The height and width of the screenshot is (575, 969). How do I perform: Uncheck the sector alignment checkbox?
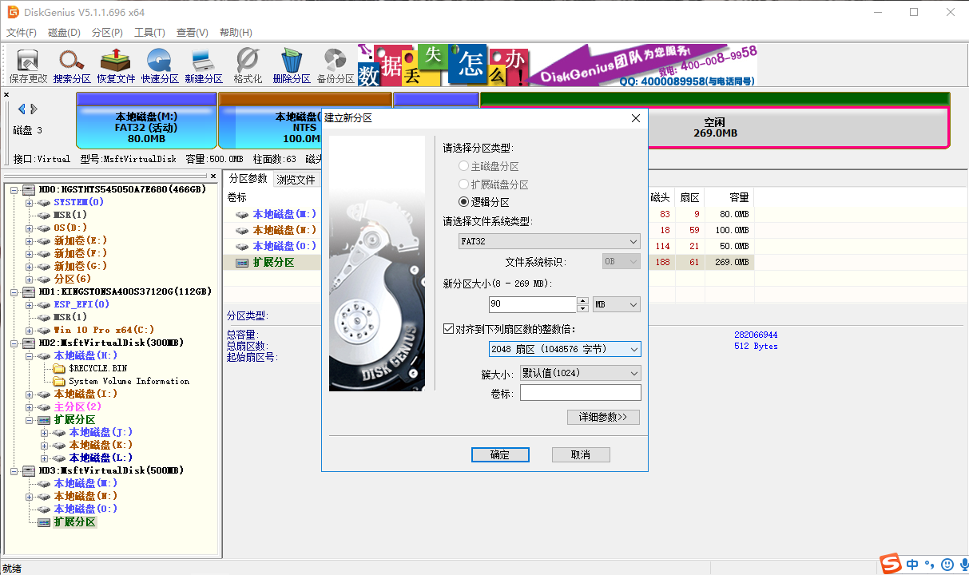tap(450, 328)
